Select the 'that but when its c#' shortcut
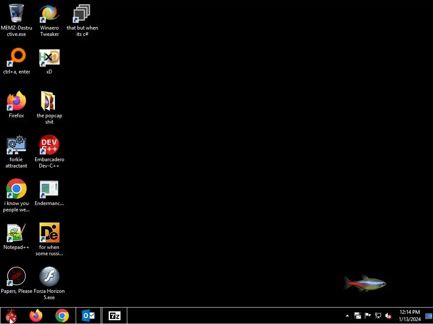The width and height of the screenshot is (433, 324). pos(82,13)
